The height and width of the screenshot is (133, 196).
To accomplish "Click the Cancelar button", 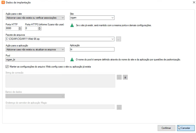I will 186,128.
